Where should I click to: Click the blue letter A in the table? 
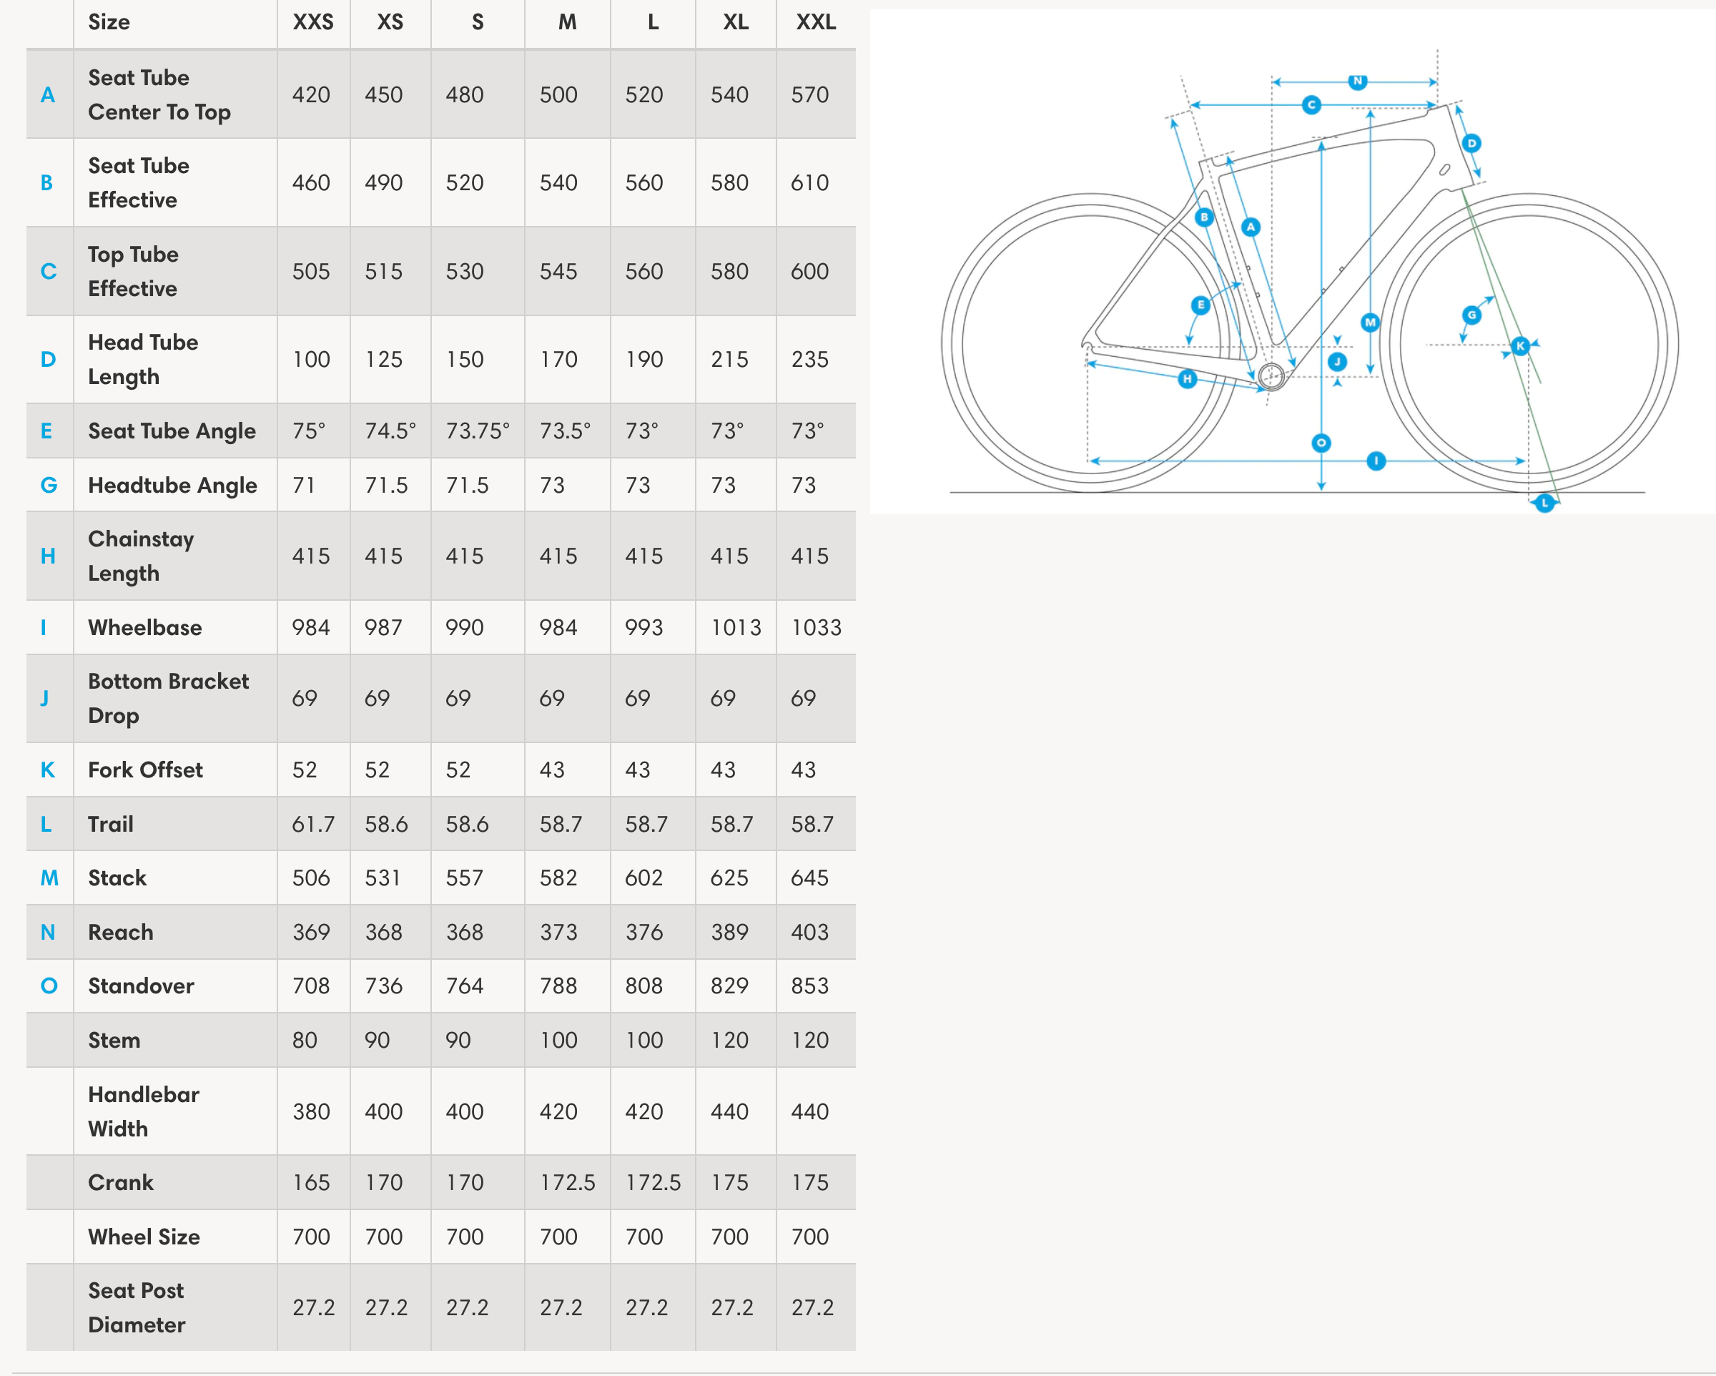pos(48,94)
